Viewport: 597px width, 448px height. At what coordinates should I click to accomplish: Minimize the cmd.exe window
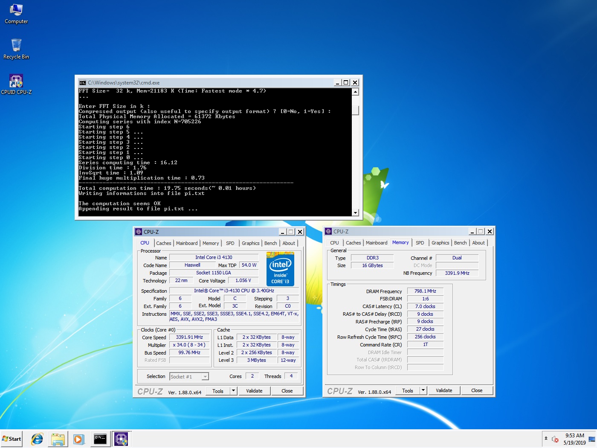337,82
